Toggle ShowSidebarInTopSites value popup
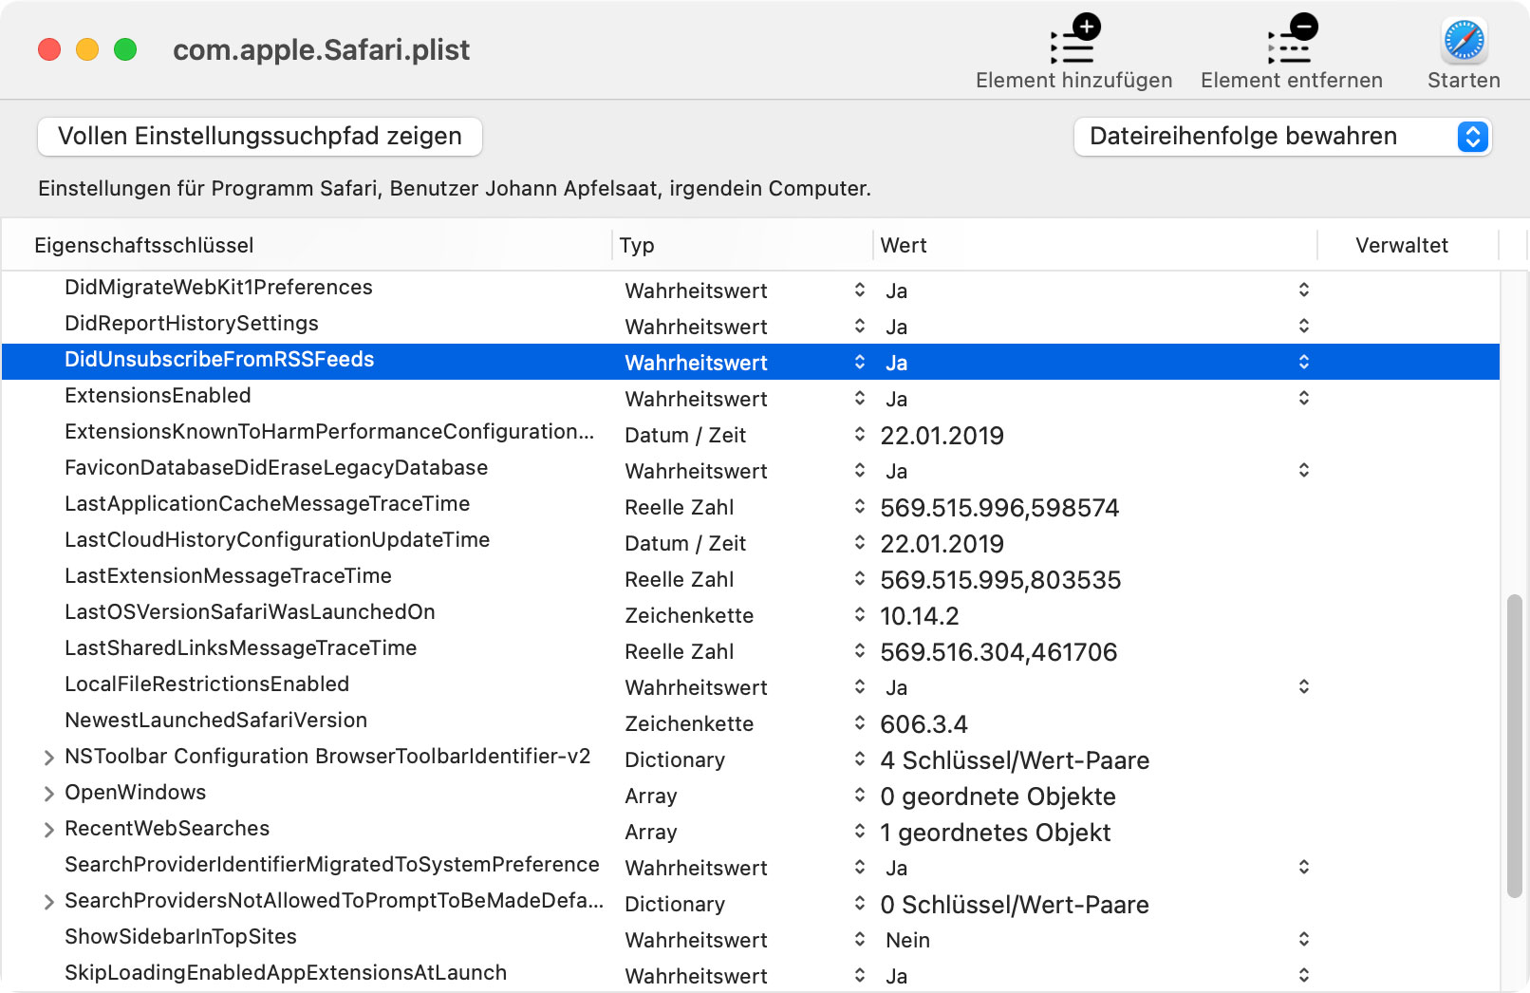Screen dimensions: 1530x993 pos(1304,939)
